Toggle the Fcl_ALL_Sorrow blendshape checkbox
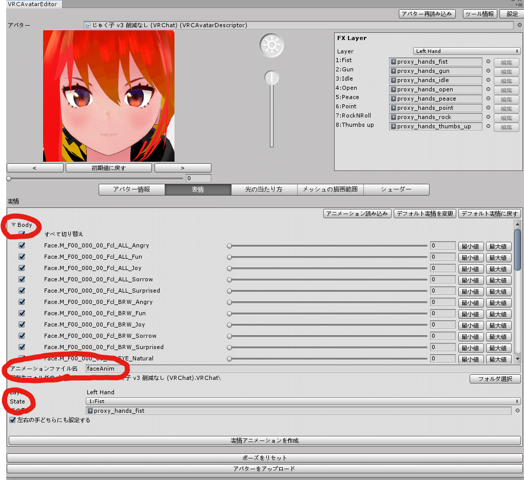 coord(22,279)
